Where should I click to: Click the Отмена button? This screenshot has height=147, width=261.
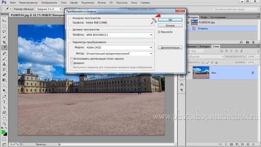(x=170, y=26)
